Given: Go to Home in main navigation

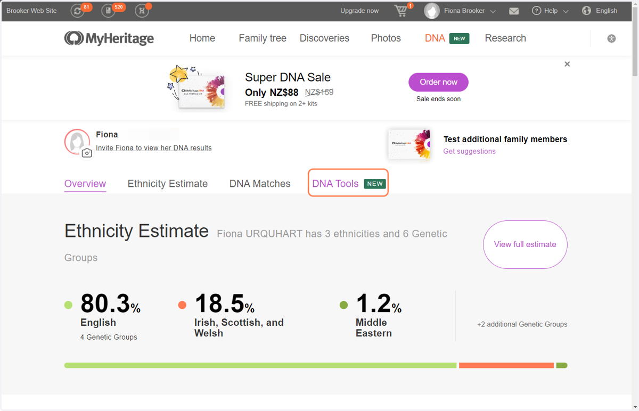Looking at the screenshot, I should pyautogui.click(x=202, y=38).
